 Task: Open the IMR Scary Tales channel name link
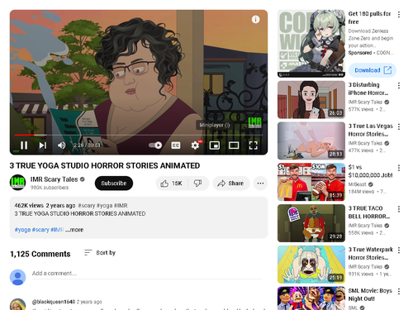click(54, 179)
